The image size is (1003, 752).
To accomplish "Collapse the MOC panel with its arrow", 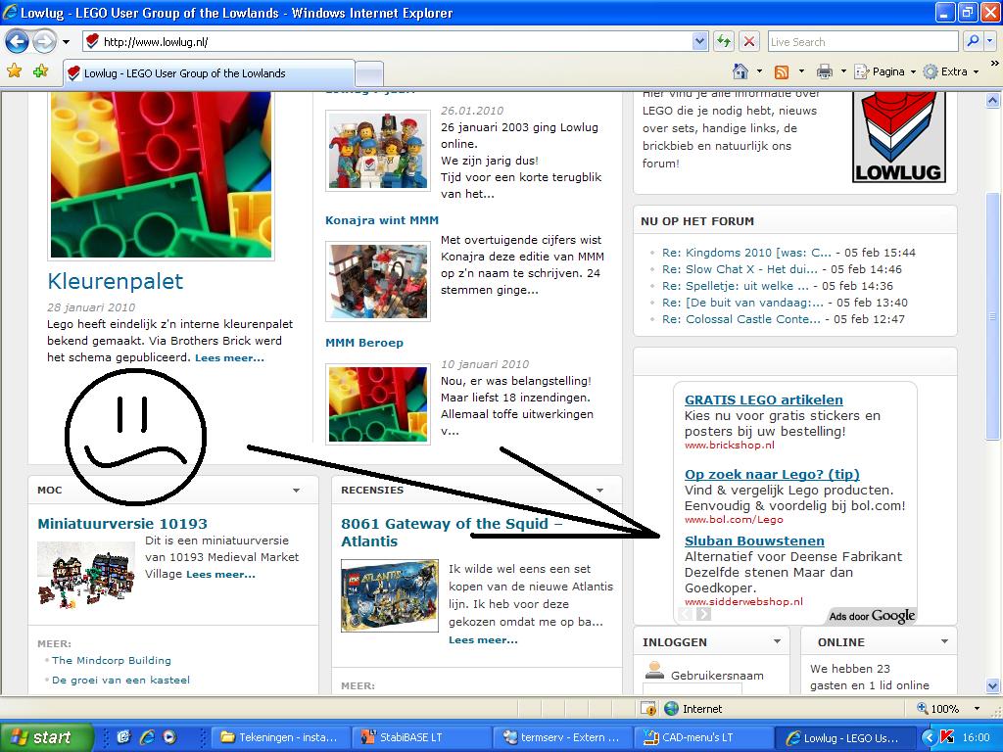I will tap(296, 491).
